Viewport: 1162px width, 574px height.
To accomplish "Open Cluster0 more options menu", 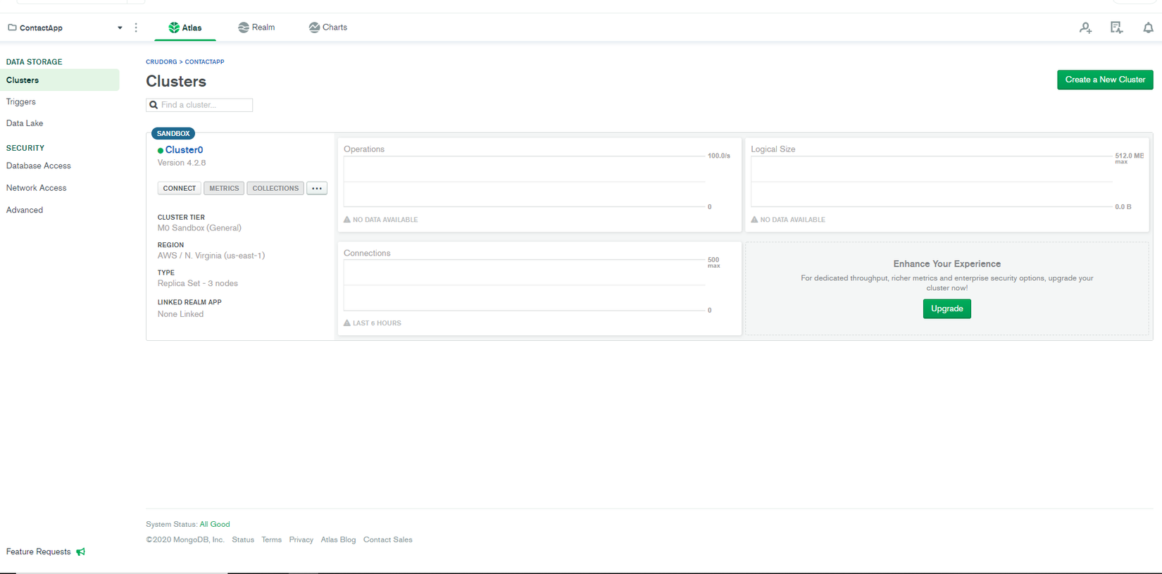I will pos(317,188).
